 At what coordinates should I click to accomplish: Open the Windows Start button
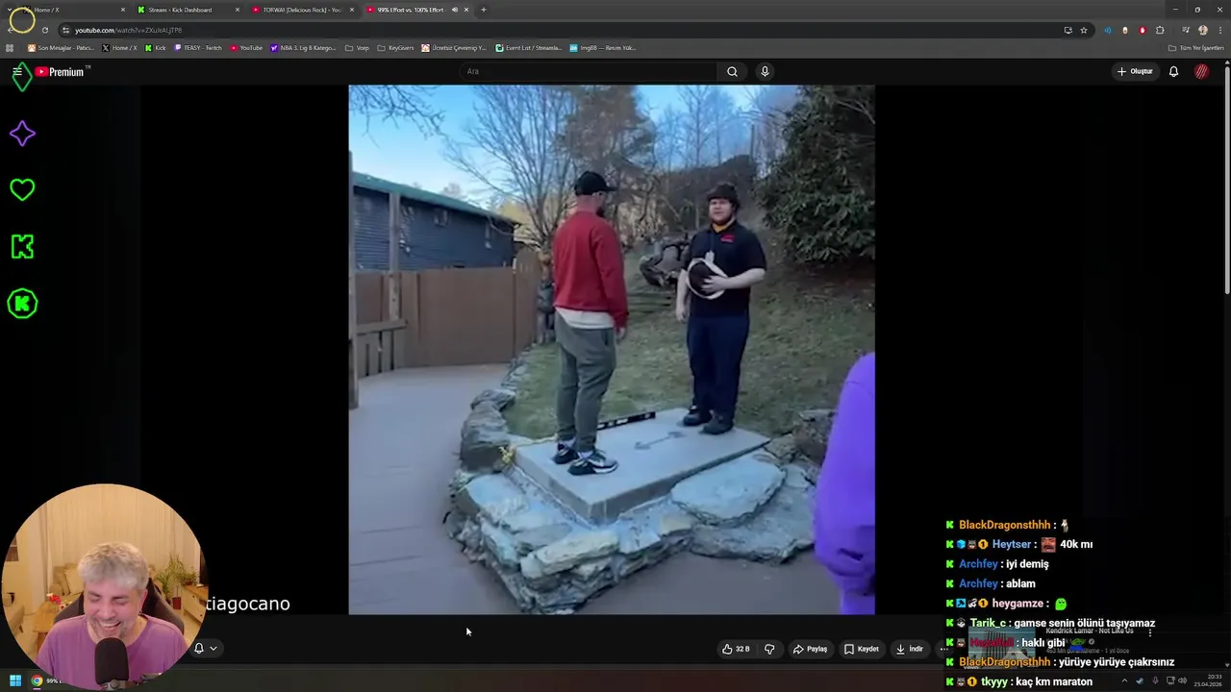(x=15, y=680)
